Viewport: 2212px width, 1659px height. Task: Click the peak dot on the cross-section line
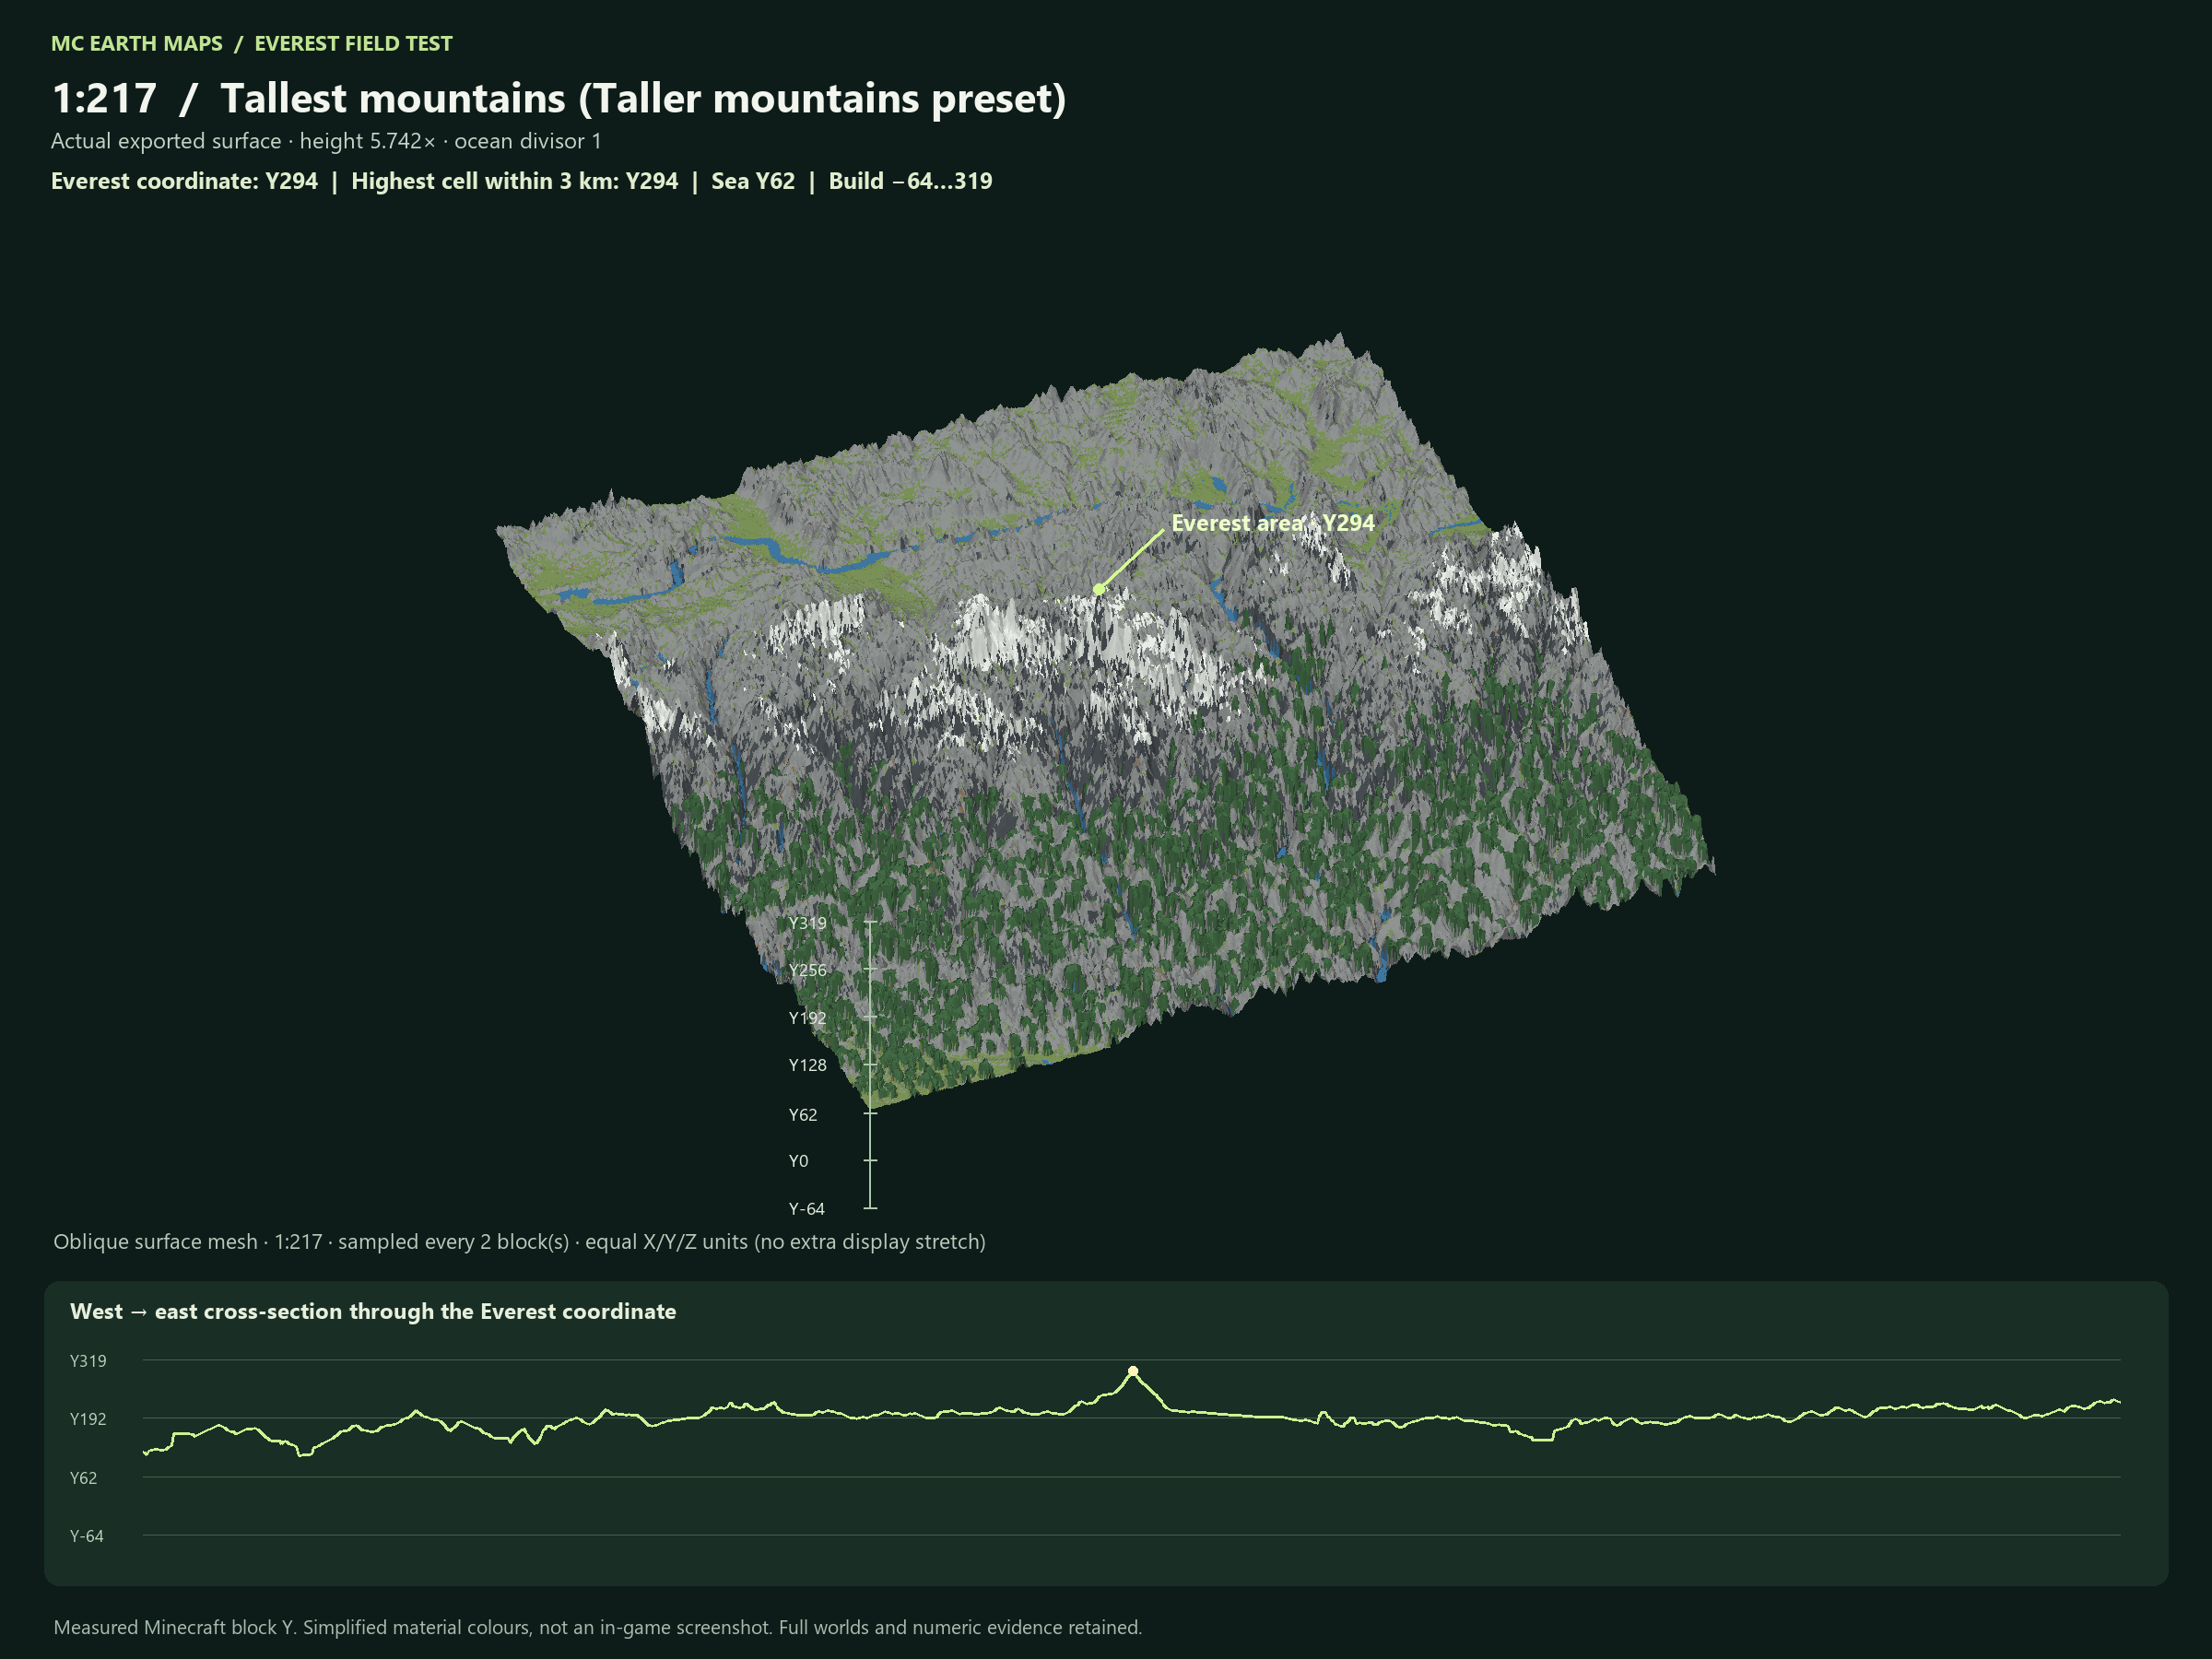[x=1133, y=1371]
